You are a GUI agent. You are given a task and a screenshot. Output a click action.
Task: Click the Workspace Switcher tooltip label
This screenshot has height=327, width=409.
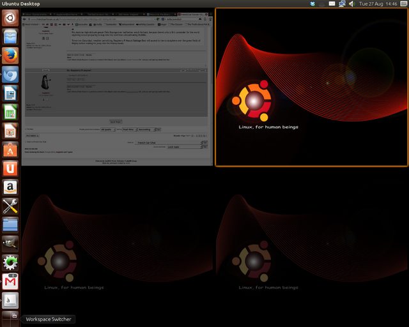[49, 319]
